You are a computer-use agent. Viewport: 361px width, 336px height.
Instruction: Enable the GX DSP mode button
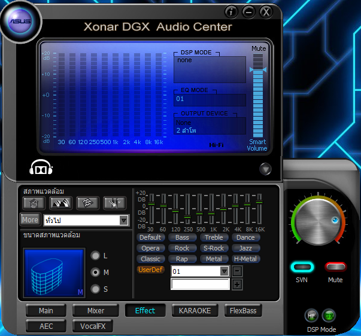pos(329,316)
